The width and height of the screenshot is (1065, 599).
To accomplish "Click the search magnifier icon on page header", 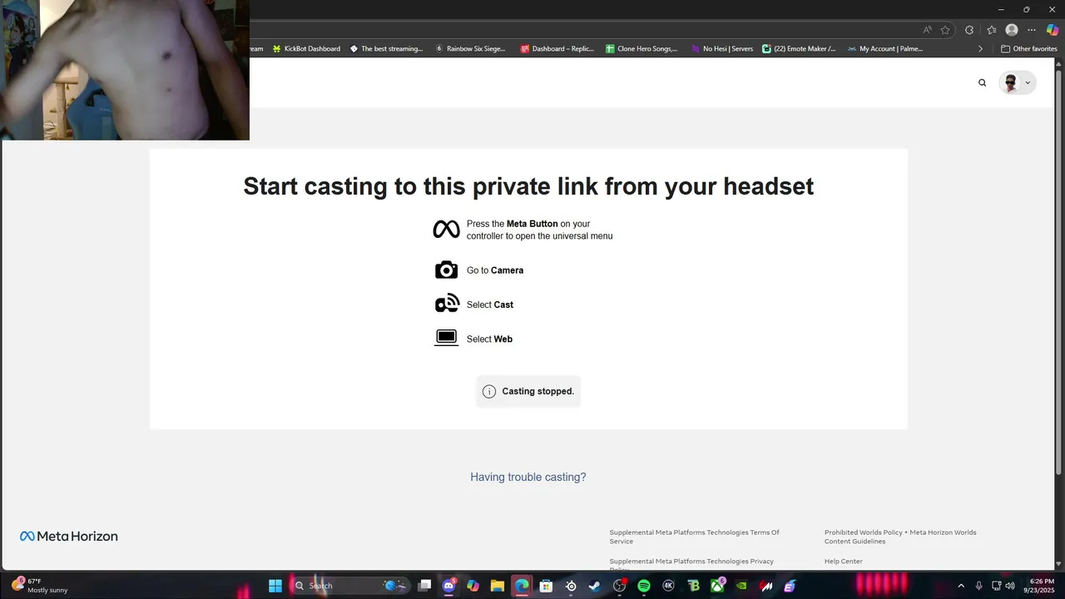I will click(x=982, y=82).
